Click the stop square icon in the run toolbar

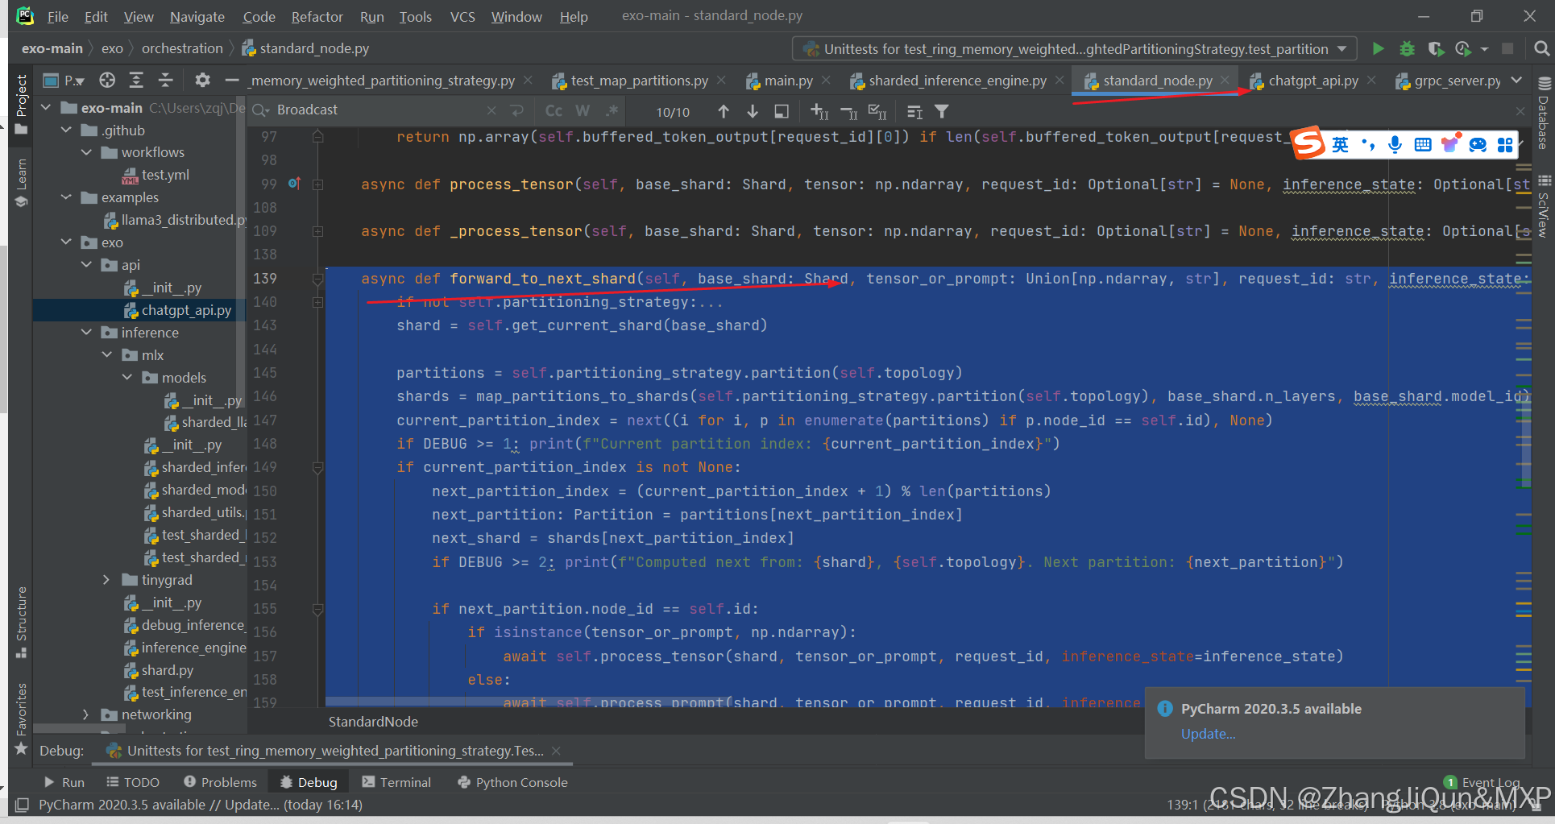pyautogui.click(x=1507, y=49)
